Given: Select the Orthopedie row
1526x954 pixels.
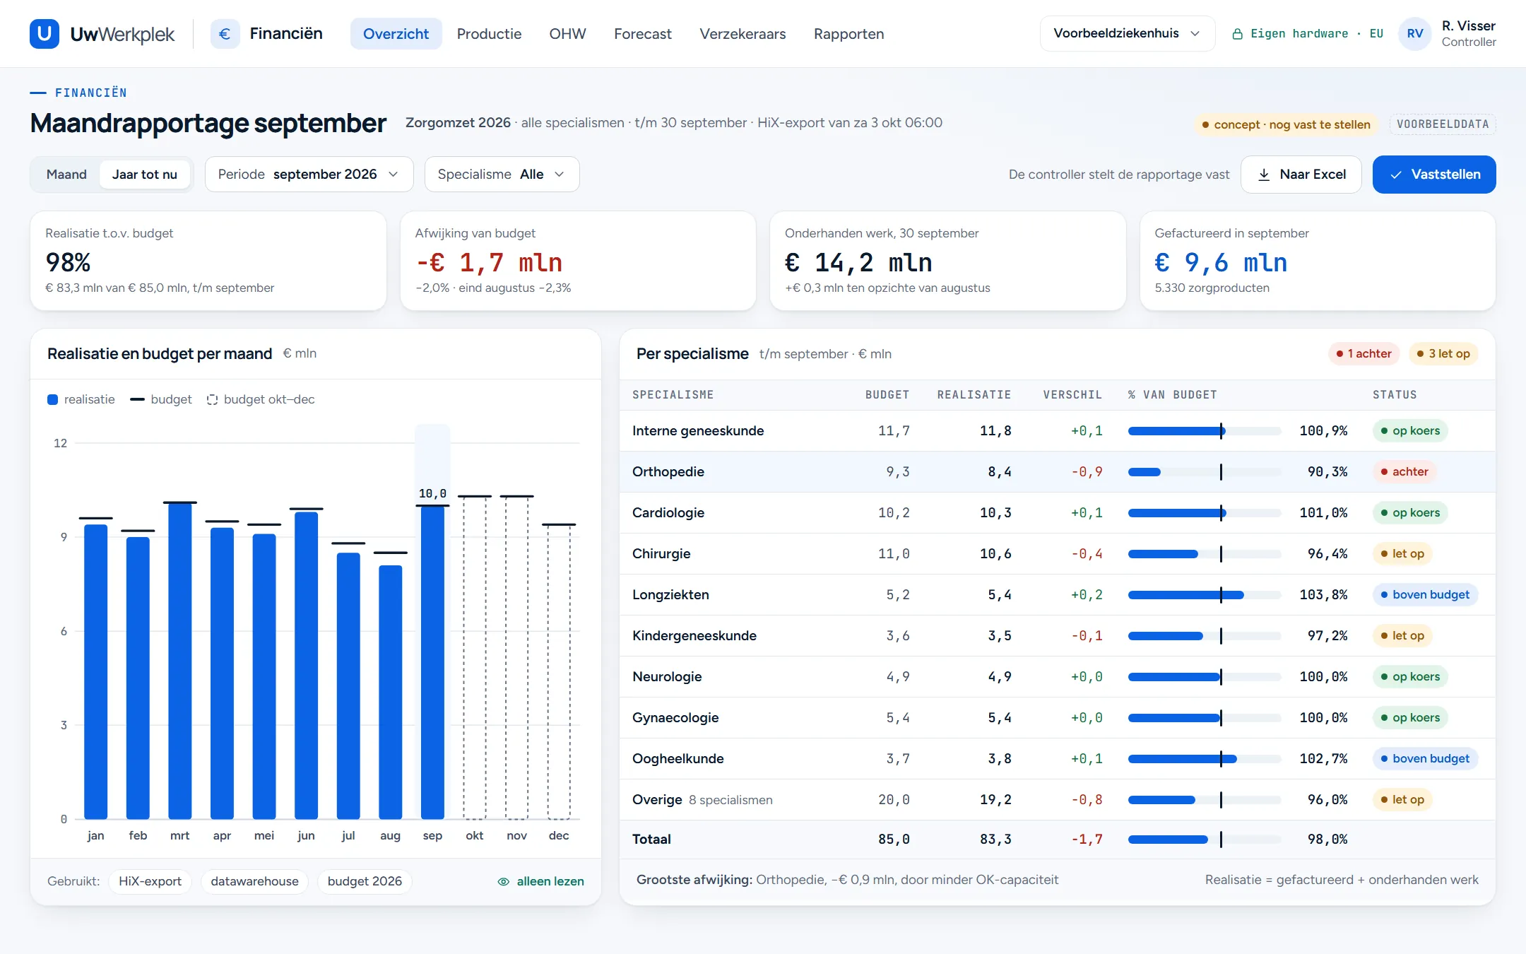Looking at the screenshot, I should 1057,472.
